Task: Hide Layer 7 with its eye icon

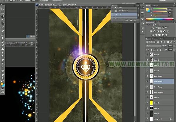Action: coord(147,55)
